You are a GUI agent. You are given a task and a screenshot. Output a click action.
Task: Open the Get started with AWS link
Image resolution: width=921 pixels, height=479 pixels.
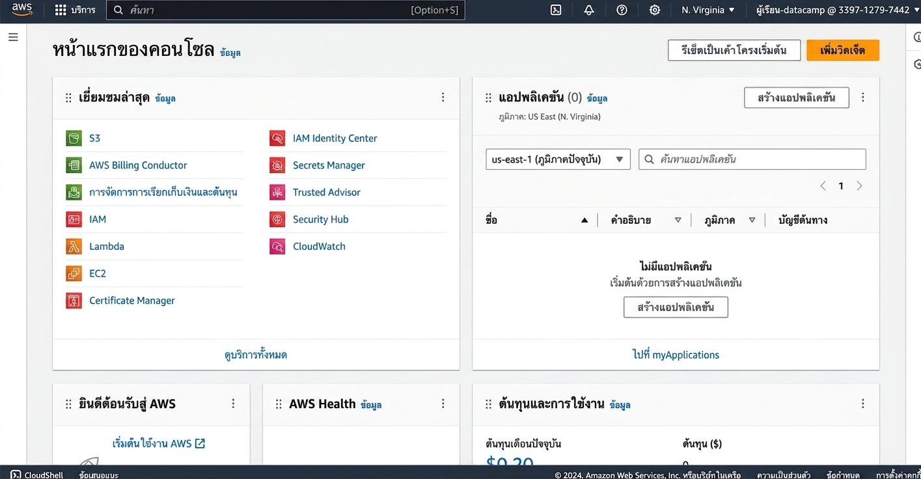click(x=159, y=444)
